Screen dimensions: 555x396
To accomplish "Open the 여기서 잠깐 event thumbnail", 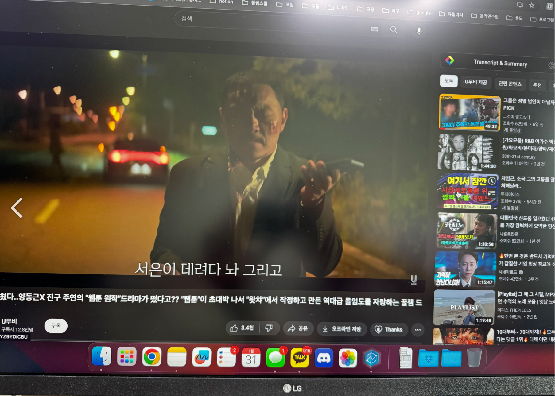I will 468,191.
